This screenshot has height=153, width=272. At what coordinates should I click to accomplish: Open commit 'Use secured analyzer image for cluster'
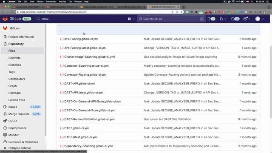tap(180, 57)
